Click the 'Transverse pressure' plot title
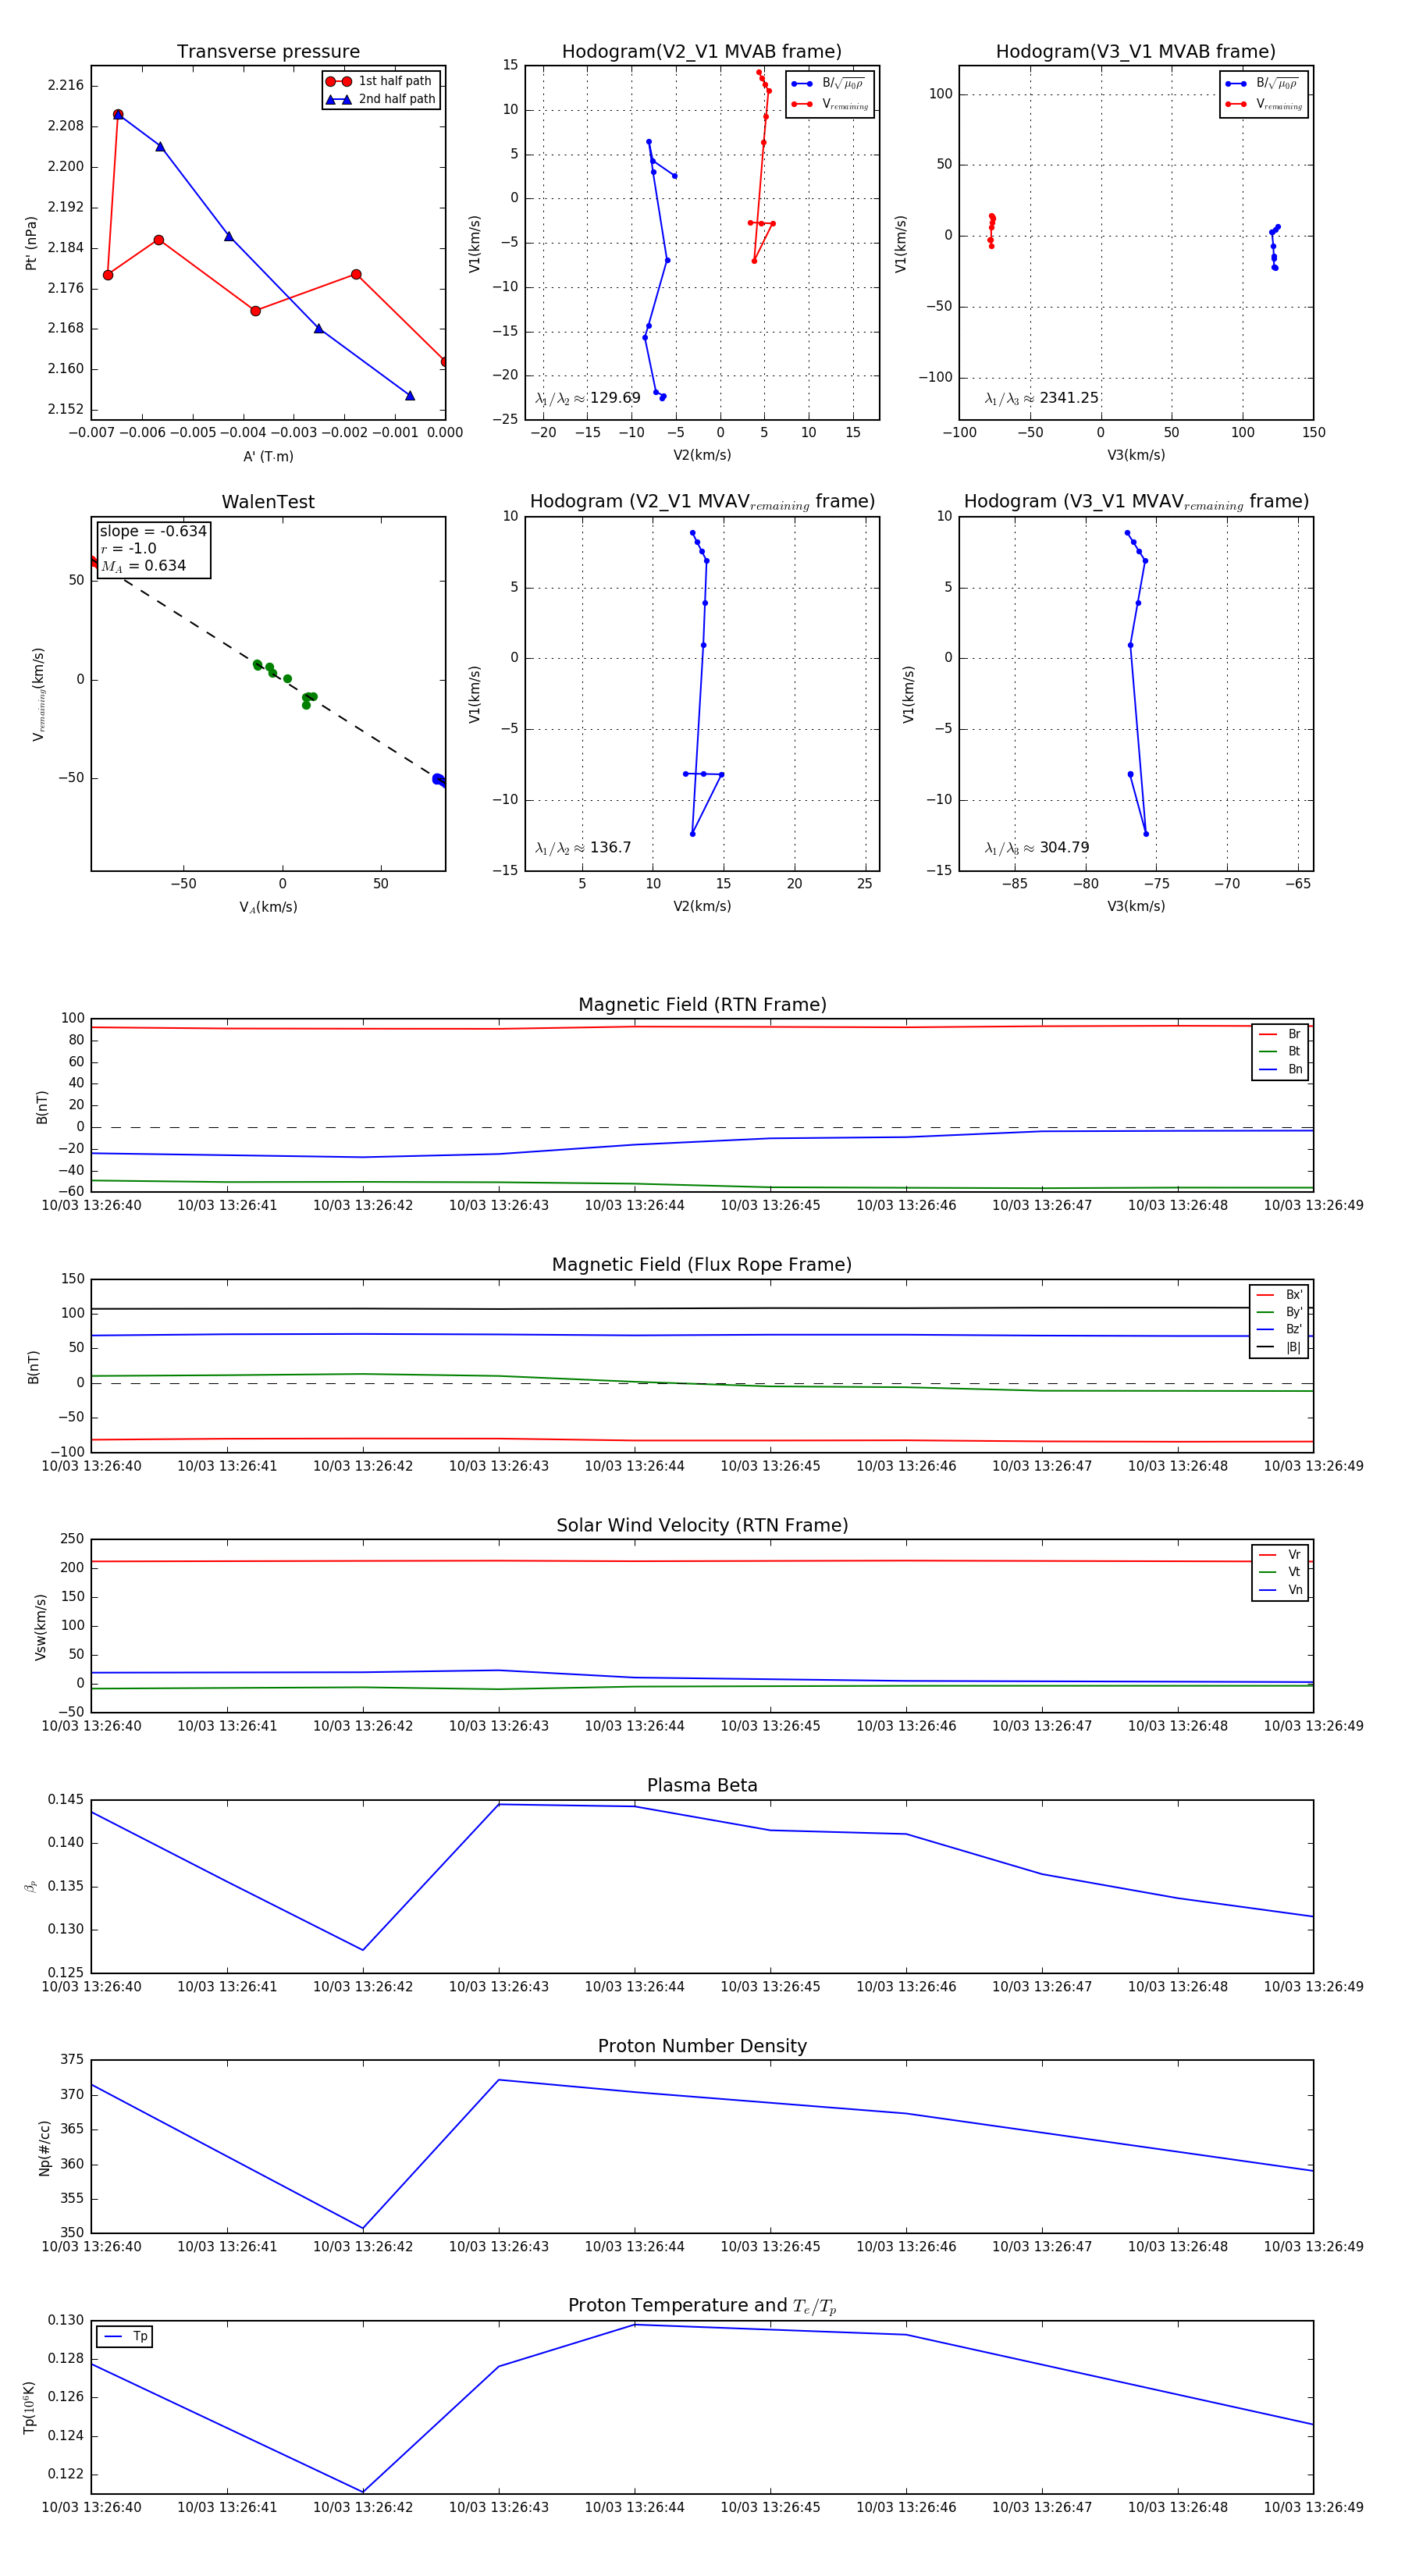1405x2576 pixels. 268,52
